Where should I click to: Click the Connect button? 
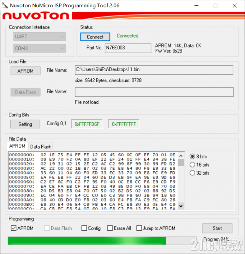95,37
